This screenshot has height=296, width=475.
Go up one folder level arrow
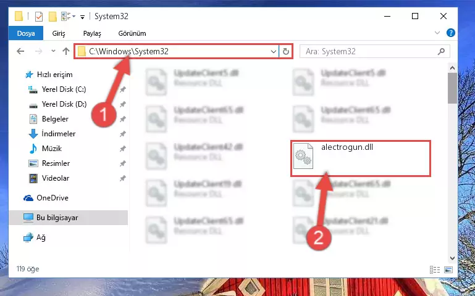[65, 51]
